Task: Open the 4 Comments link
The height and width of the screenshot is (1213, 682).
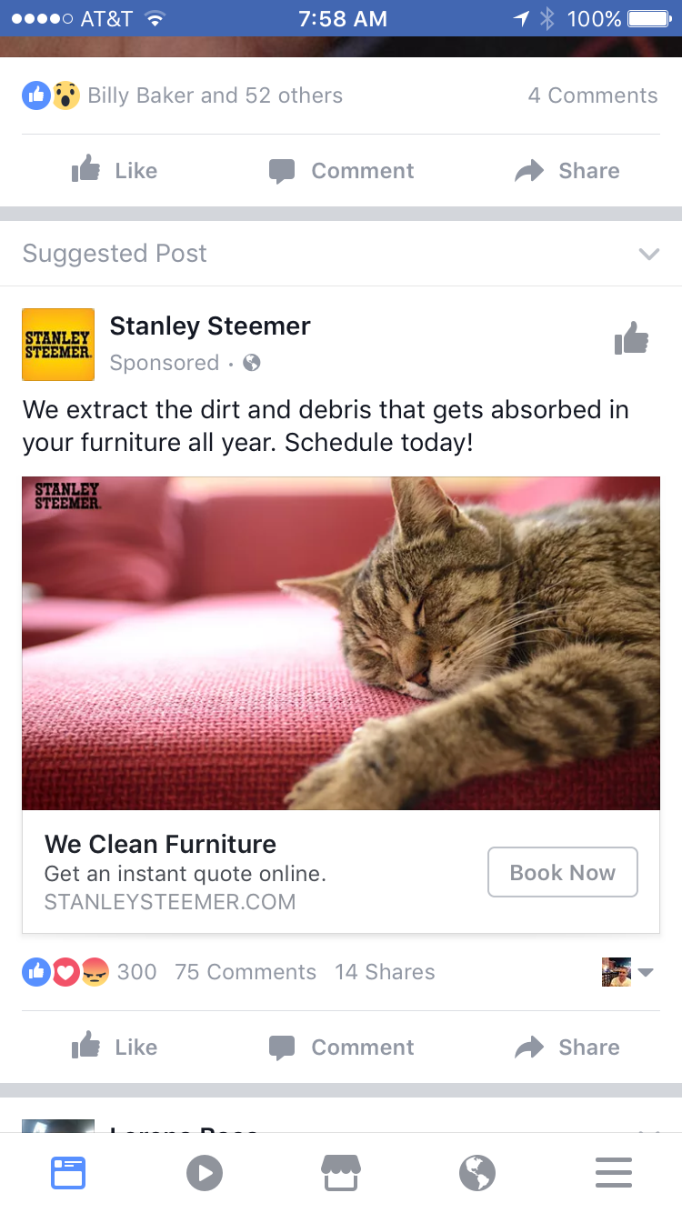Action: pyautogui.click(x=592, y=95)
